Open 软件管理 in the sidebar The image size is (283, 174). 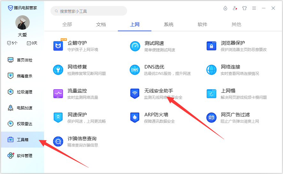coord(23,156)
